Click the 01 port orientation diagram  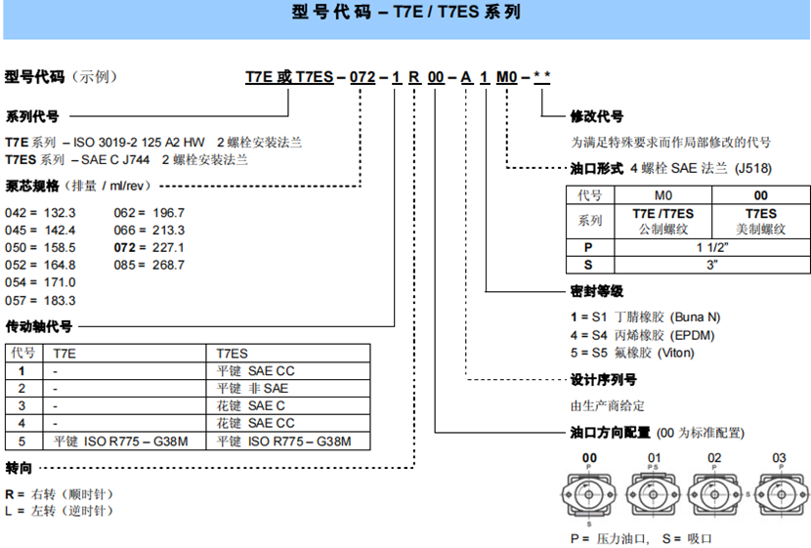tap(654, 494)
